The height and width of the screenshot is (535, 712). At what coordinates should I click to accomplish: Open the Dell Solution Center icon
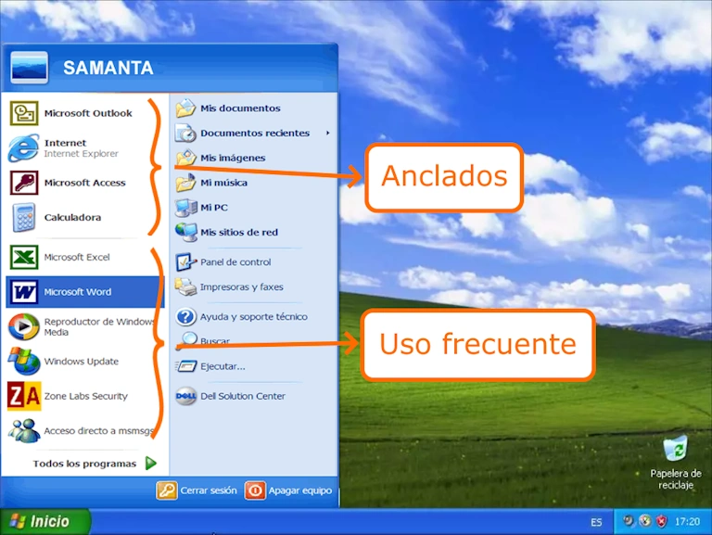[185, 396]
